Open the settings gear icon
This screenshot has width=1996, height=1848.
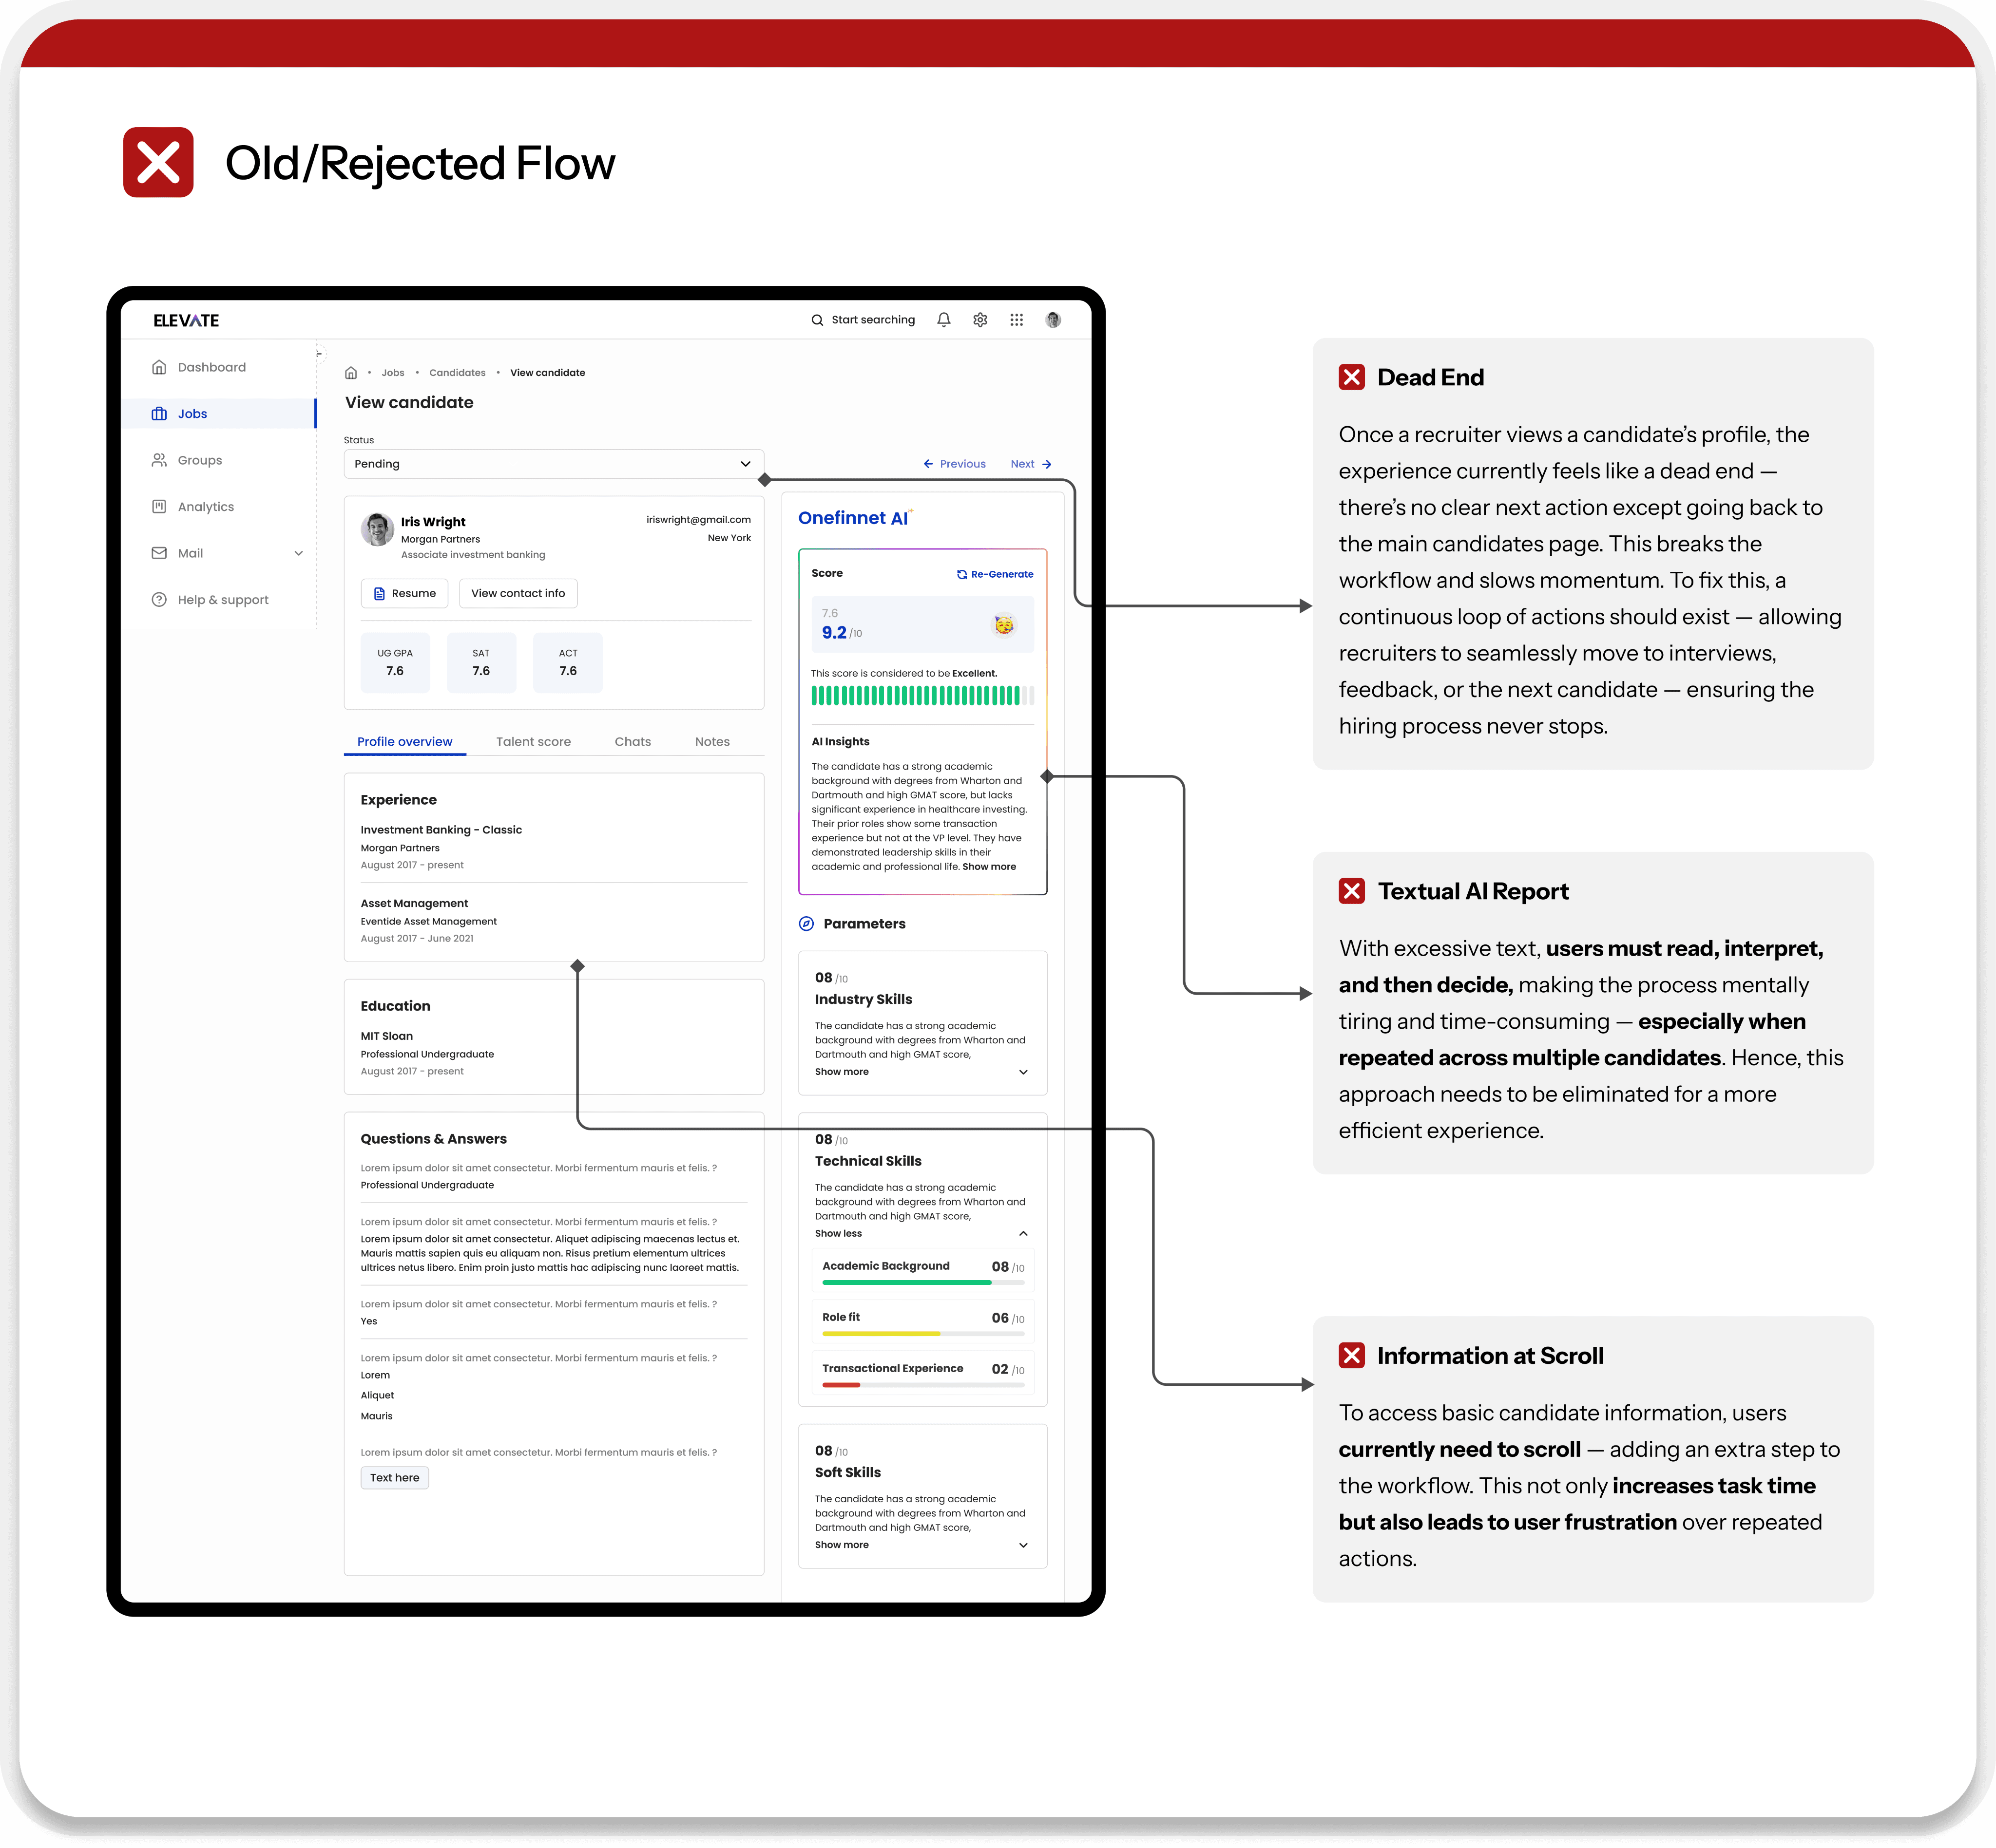pyautogui.click(x=980, y=320)
